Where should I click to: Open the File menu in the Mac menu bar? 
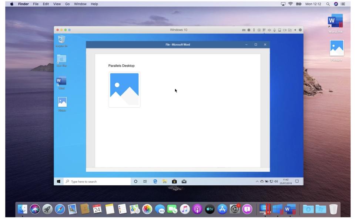[36, 4]
